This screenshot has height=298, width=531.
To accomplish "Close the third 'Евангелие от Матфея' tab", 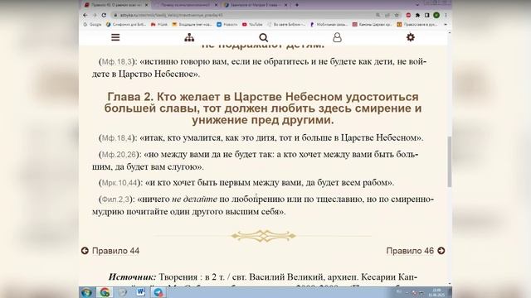I will 285,5.
